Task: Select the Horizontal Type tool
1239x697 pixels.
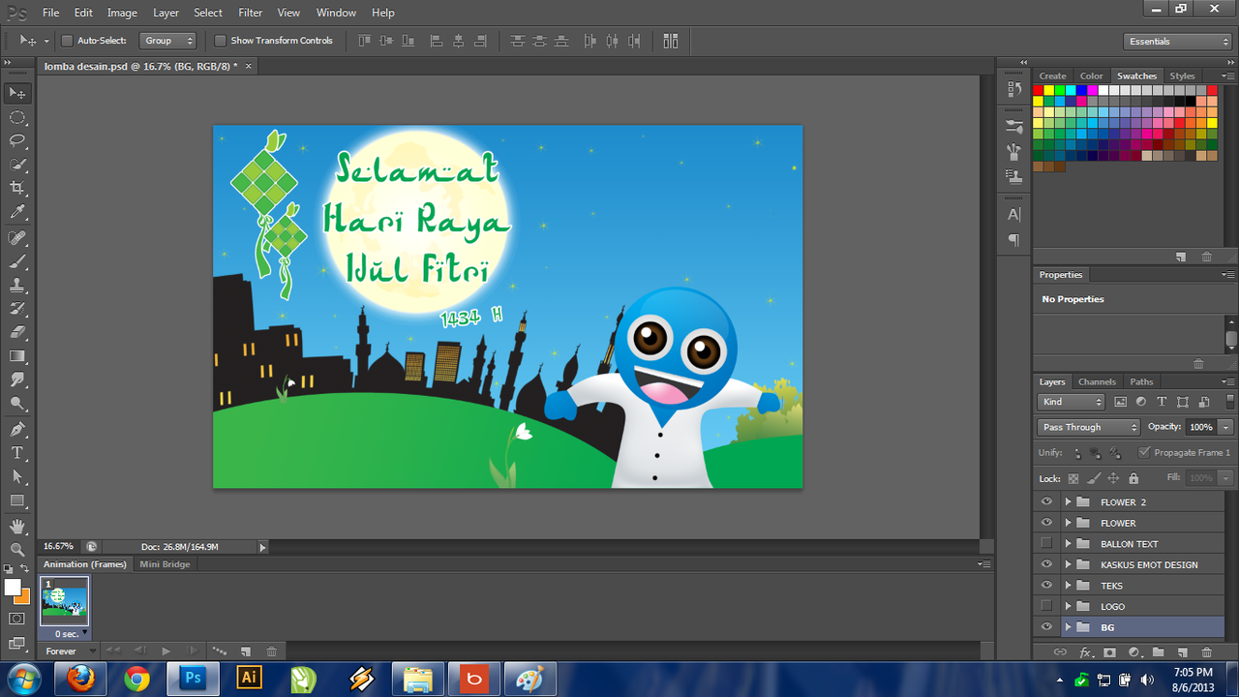Action: click(x=17, y=453)
